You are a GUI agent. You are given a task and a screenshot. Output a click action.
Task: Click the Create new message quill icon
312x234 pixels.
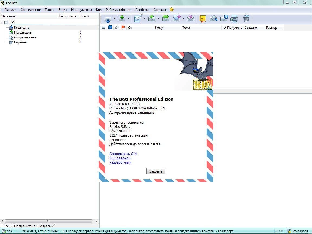138,19
